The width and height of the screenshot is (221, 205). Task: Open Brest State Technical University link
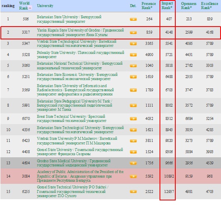71,119
